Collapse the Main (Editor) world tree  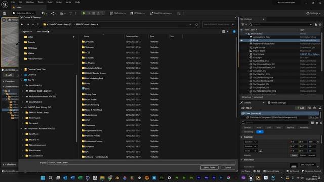[246, 34]
